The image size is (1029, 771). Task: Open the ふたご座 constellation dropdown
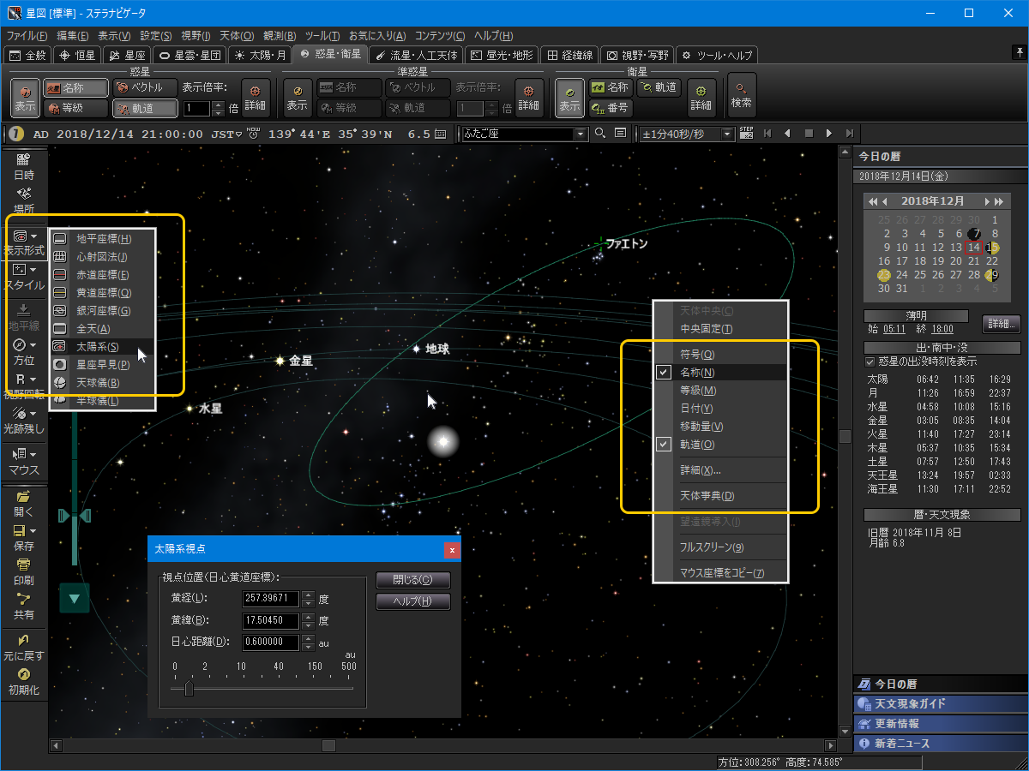[x=581, y=134]
